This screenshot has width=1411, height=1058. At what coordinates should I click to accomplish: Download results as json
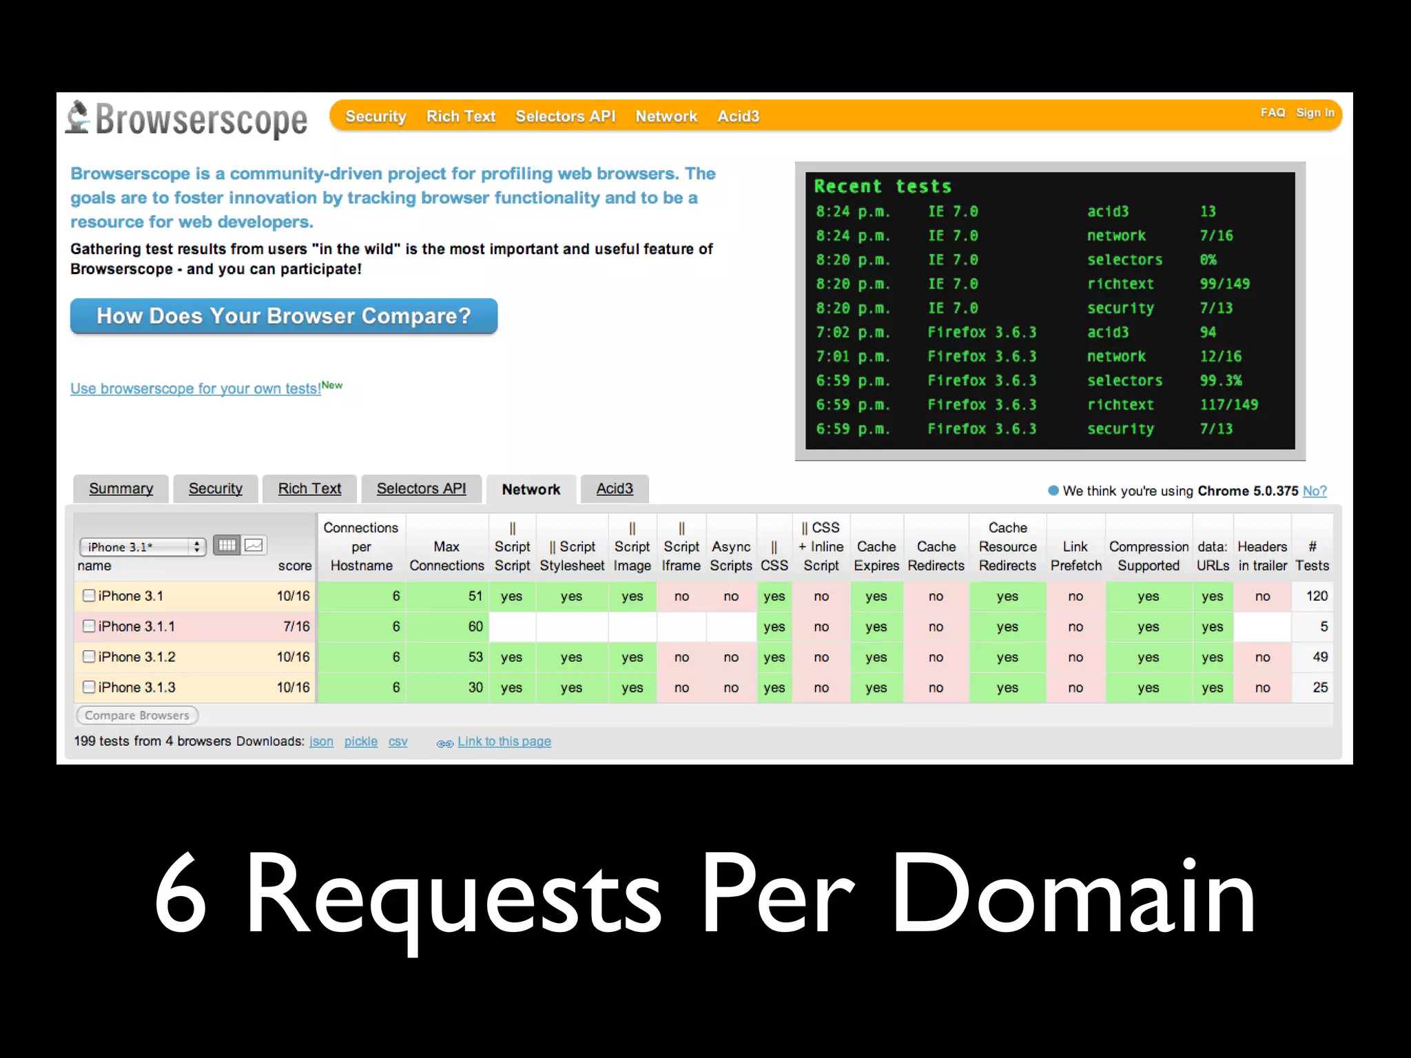(x=321, y=741)
